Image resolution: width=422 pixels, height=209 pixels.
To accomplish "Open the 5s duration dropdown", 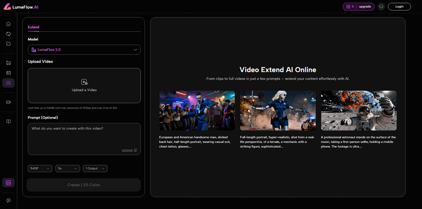I will [x=68, y=168].
